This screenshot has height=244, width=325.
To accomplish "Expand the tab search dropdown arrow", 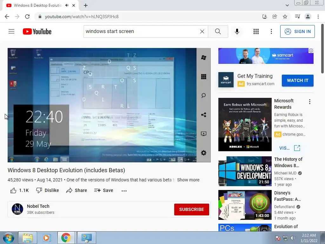I will (x=287, y=5).
